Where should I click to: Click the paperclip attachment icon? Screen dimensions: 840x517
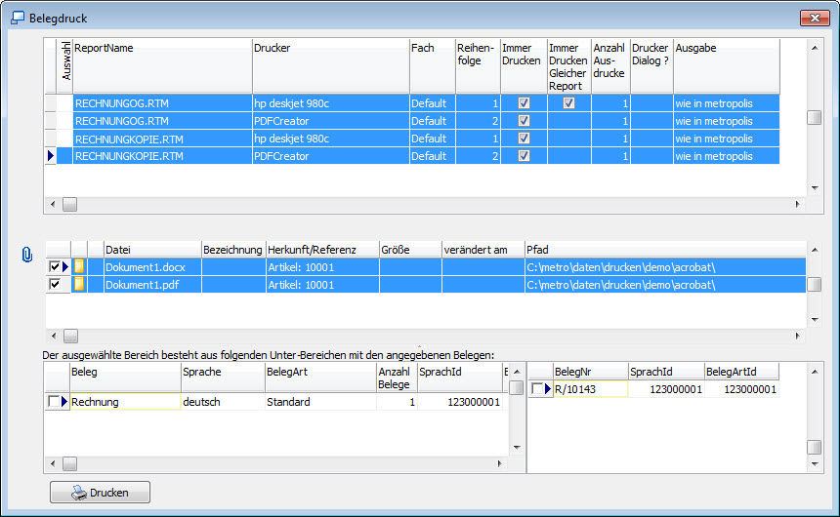26,256
